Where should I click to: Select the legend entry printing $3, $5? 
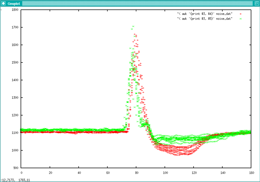coord(205,19)
